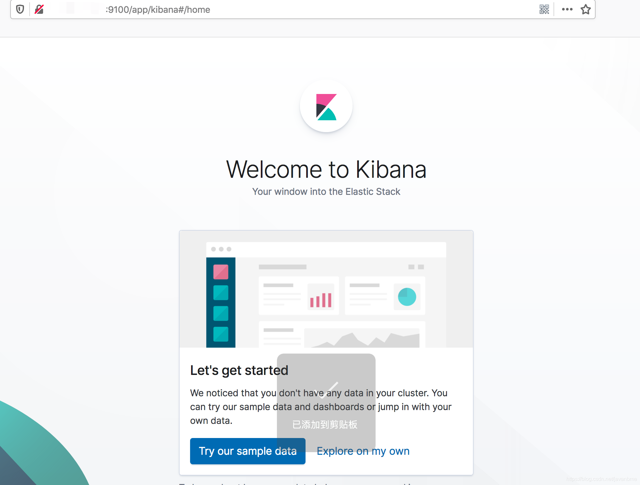The image size is (640, 485).
Task: Click the gray area chart in illustration
Action: pyautogui.click(x=362, y=339)
